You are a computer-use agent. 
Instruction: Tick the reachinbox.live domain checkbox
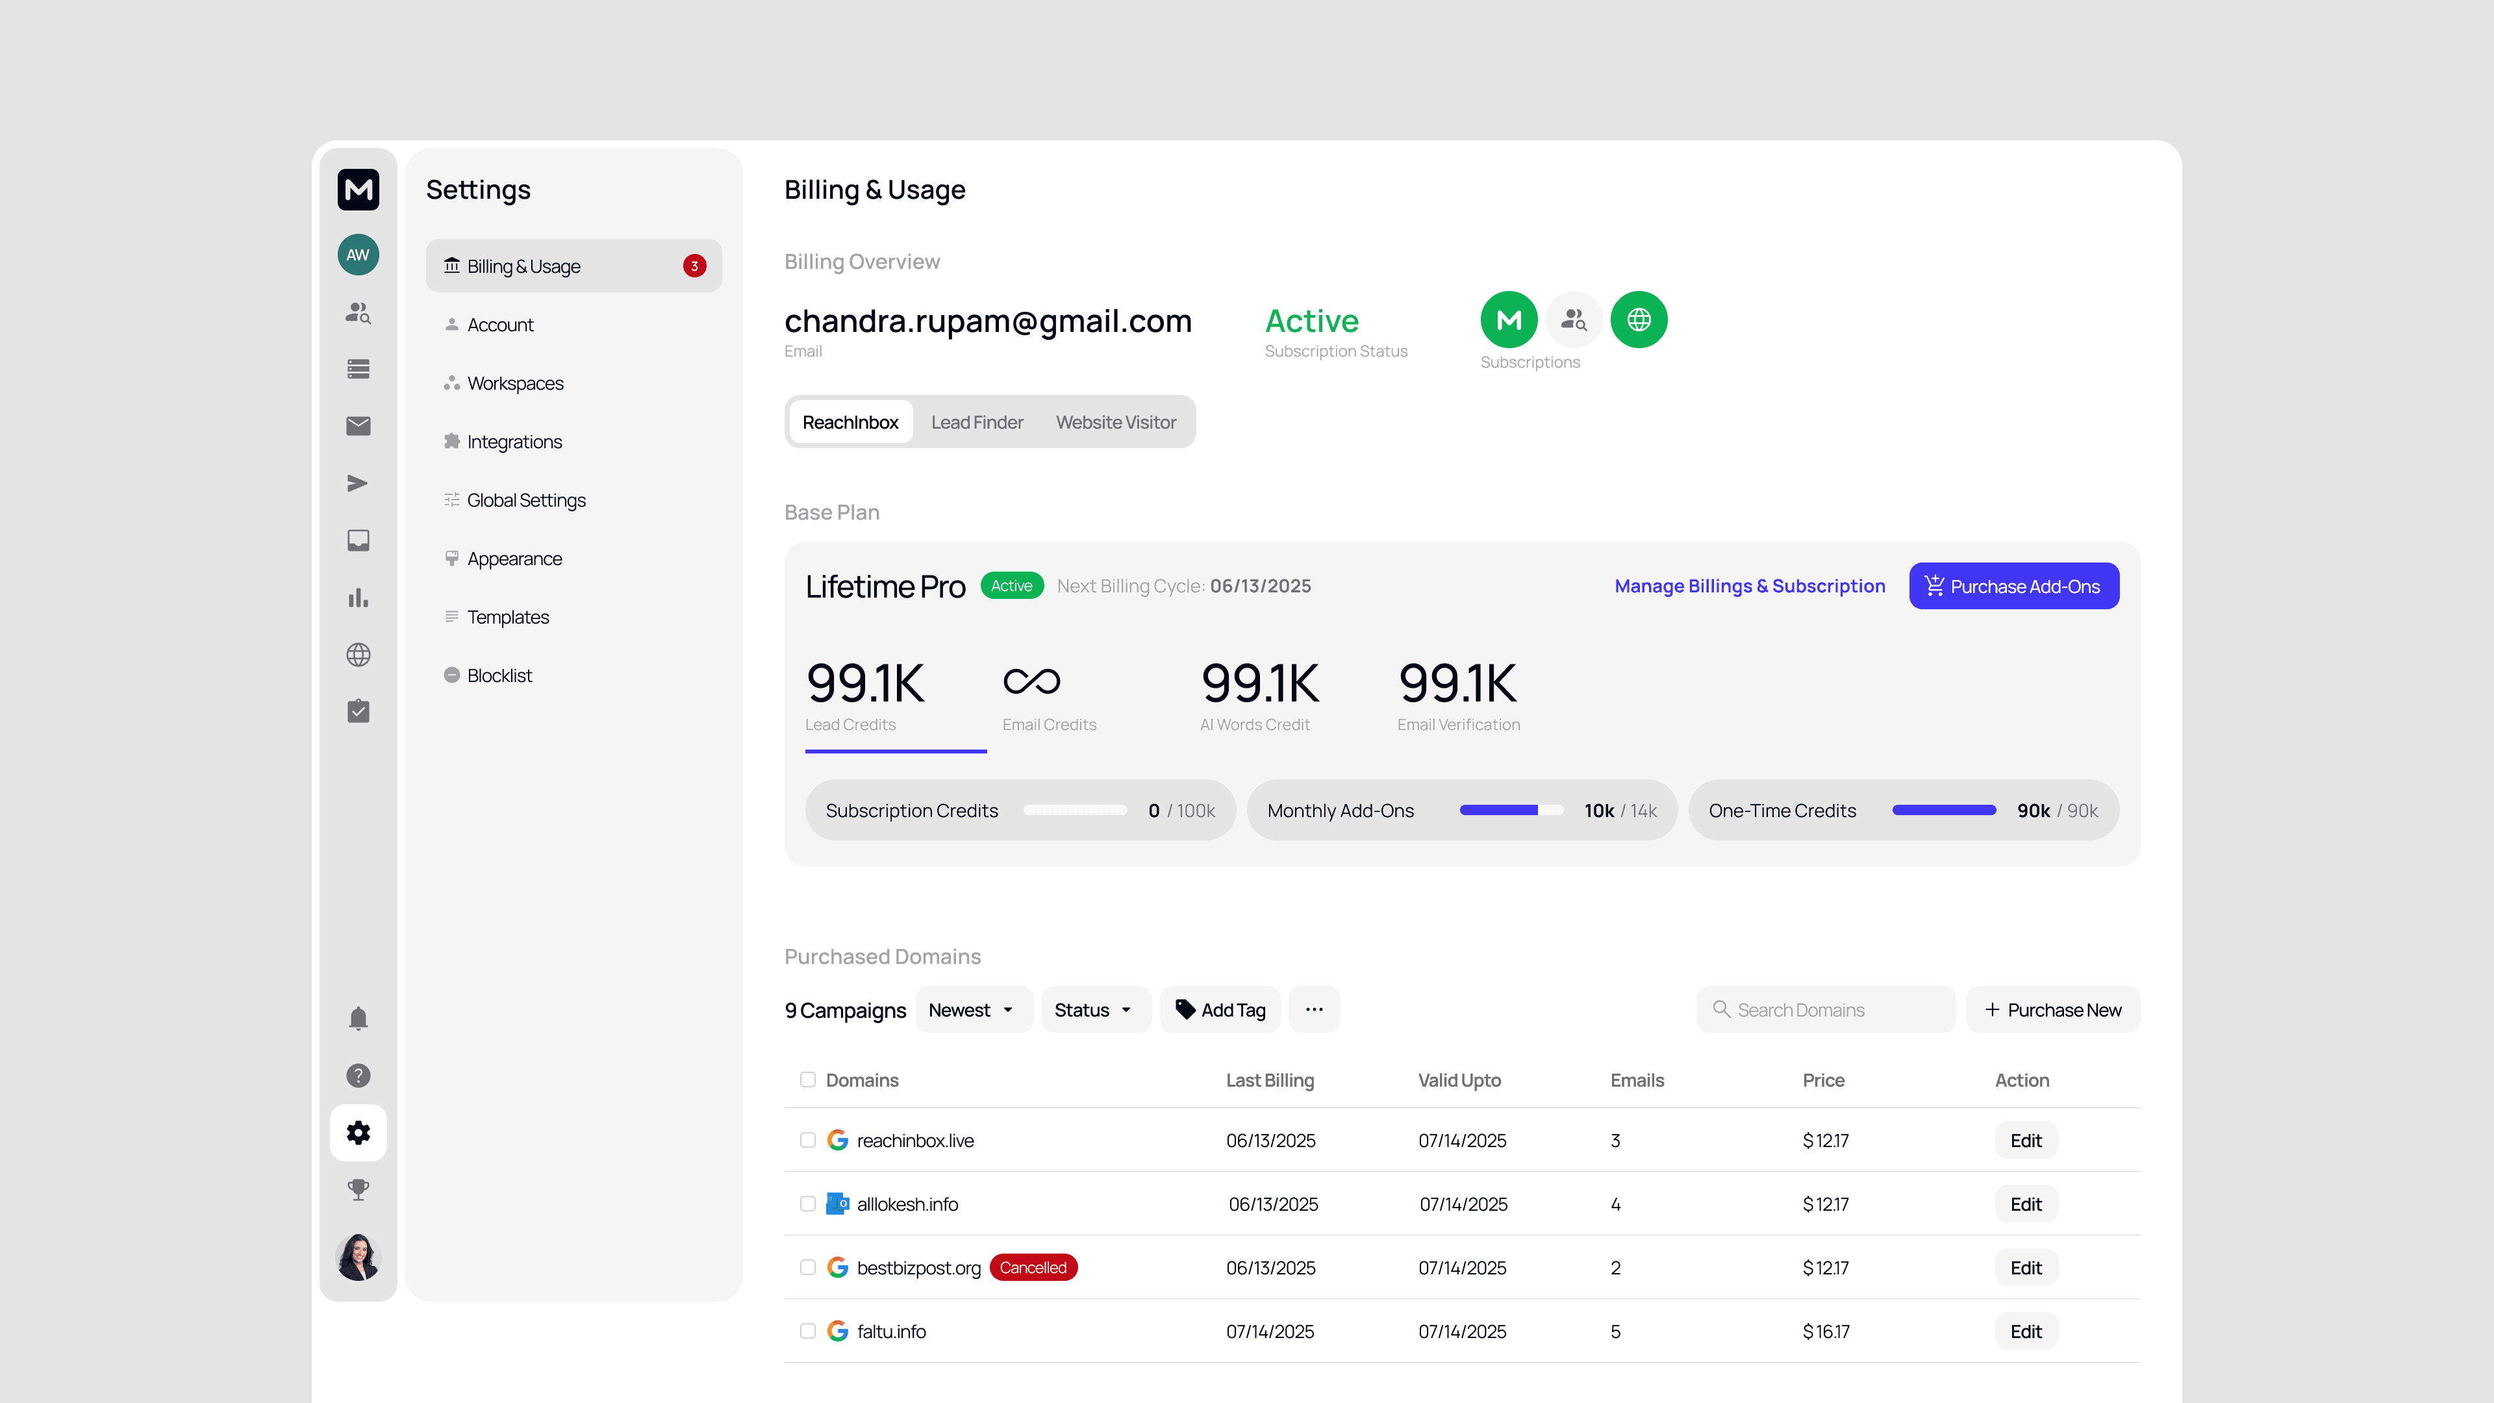[x=807, y=1140]
